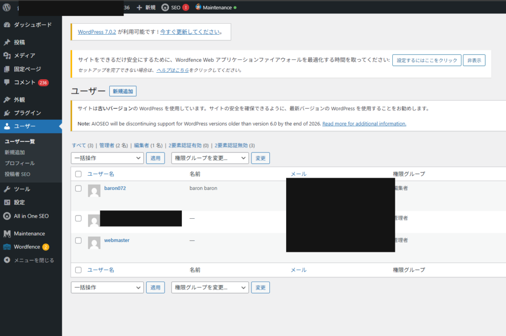Click the Wordfence notification badge 2
Screen dimensions: 506x336
46,247
